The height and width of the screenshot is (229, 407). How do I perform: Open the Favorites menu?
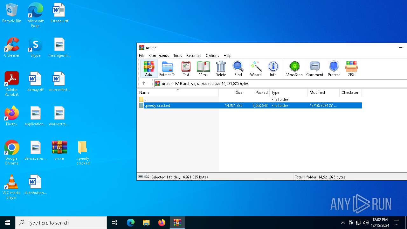pyautogui.click(x=194, y=55)
